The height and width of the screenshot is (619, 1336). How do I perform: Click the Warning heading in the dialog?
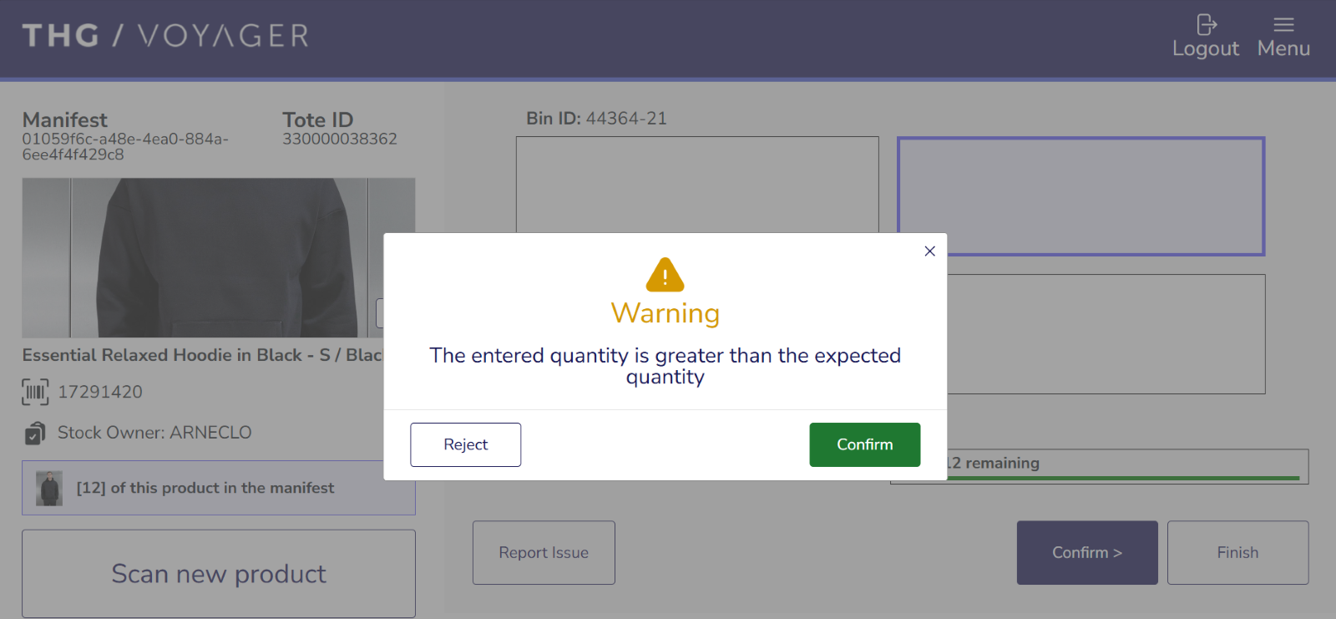click(665, 313)
